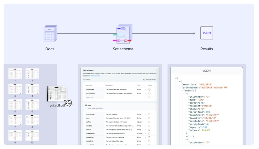This screenshot has width=259, height=149.
Task: Toggle checkbox for leaseStart row
Action: 149,137
